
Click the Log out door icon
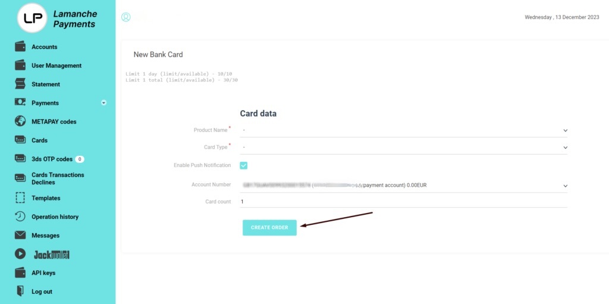pyautogui.click(x=20, y=291)
